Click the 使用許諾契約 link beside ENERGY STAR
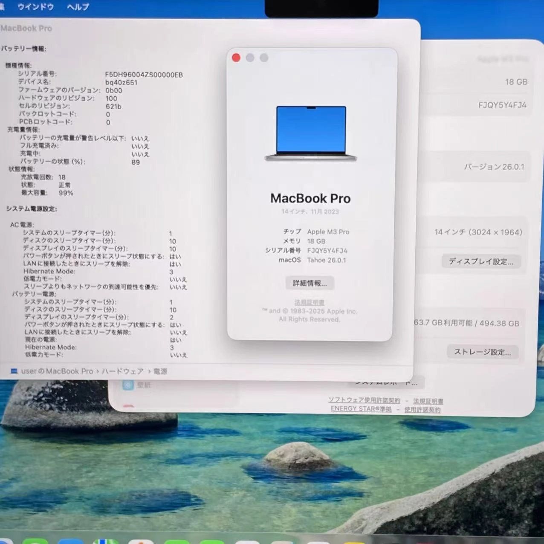 coord(422,410)
